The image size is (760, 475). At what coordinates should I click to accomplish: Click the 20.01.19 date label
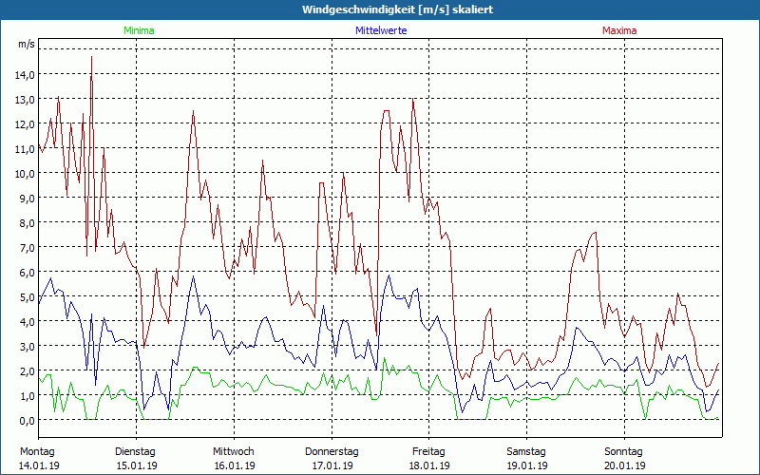pos(624,465)
